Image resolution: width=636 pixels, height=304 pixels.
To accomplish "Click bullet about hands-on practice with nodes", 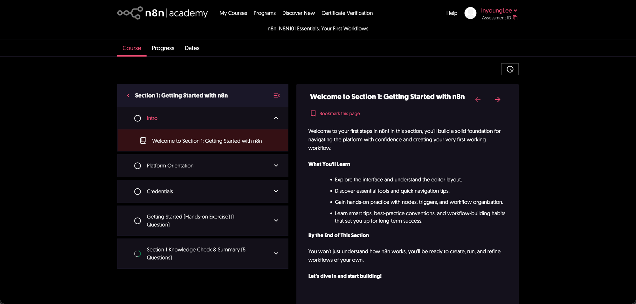I will [419, 202].
